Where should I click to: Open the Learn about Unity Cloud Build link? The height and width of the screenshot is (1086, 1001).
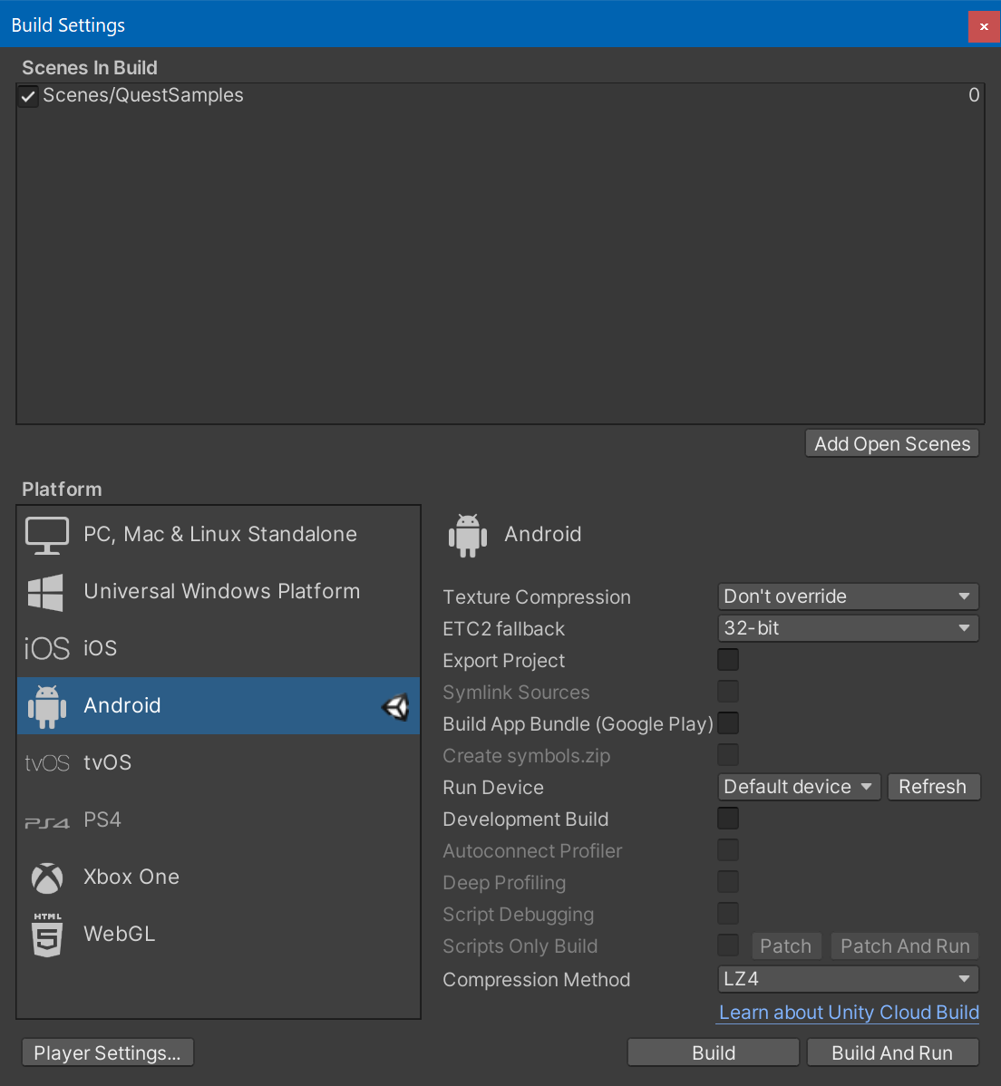pyautogui.click(x=849, y=1013)
